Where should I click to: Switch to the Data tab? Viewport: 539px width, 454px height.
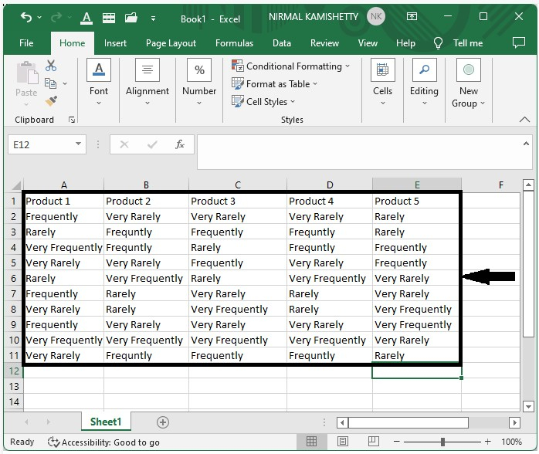pos(282,43)
